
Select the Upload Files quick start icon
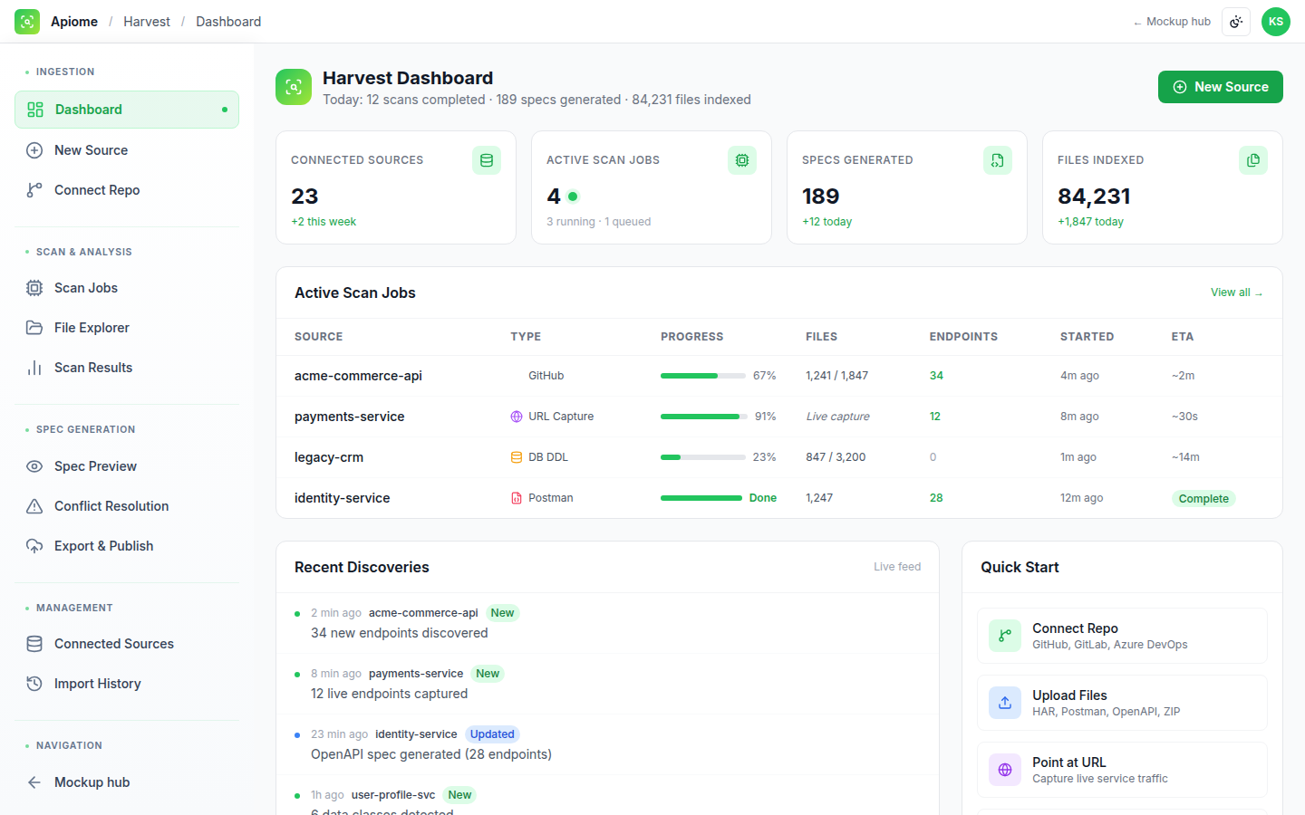(x=1005, y=703)
